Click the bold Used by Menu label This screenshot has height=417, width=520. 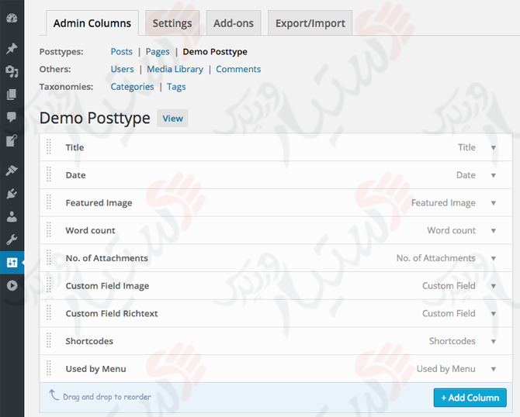95,369
